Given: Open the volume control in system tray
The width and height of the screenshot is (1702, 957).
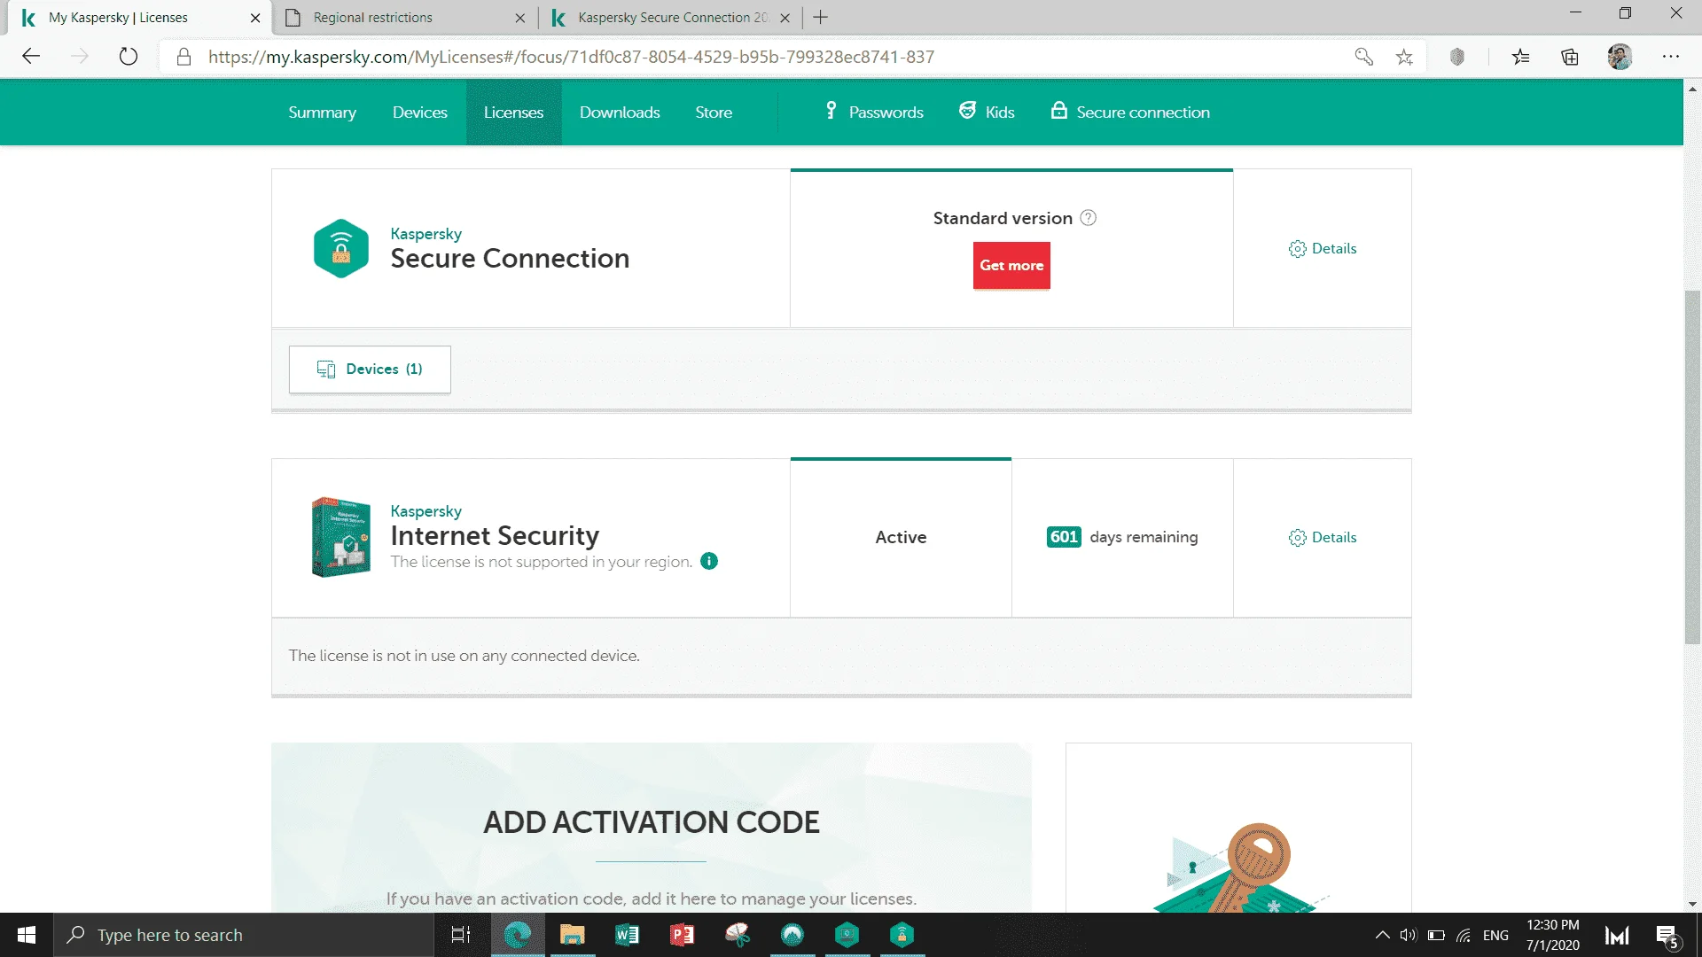Looking at the screenshot, I should coord(1409,935).
